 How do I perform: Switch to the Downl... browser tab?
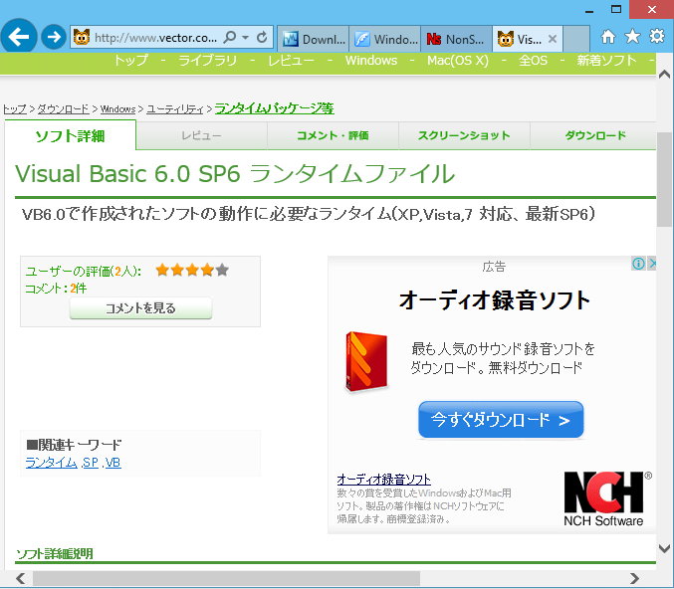point(314,39)
